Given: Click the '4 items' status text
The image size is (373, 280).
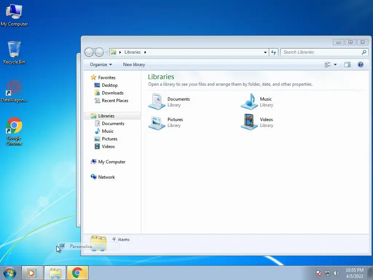Looking at the screenshot, I should (x=121, y=240).
